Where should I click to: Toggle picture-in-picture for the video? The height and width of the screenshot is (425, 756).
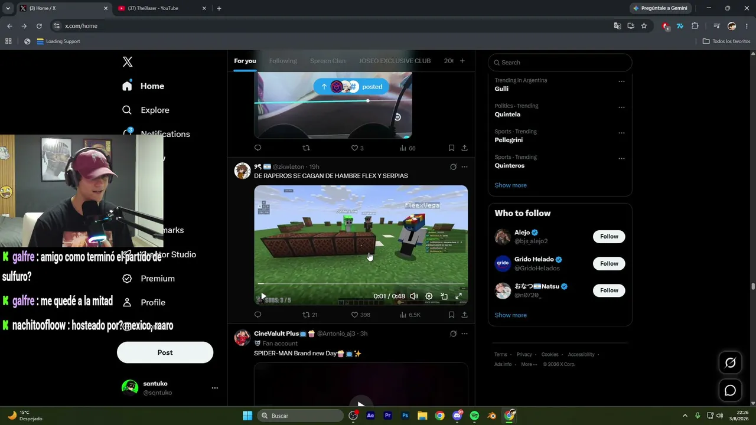[444, 296]
